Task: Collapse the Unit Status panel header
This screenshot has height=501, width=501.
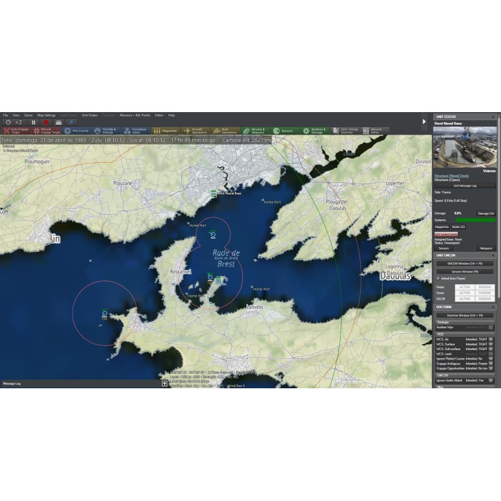Action: click(493, 116)
